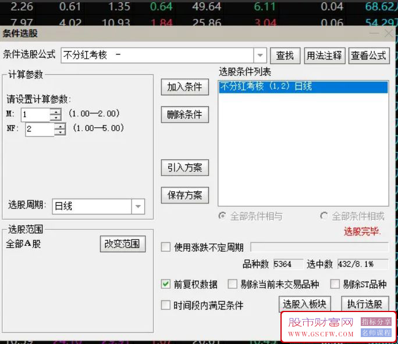398x344 pixels.
Task: Decrease the NF parameter with down arrow
Action: point(60,132)
